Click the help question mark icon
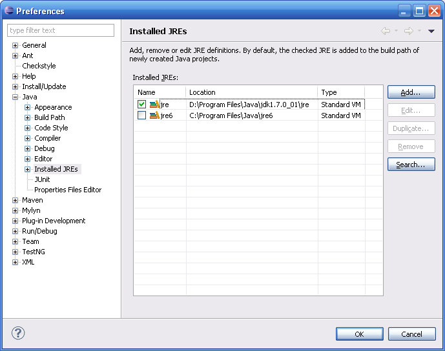 click(x=18, y=334)
